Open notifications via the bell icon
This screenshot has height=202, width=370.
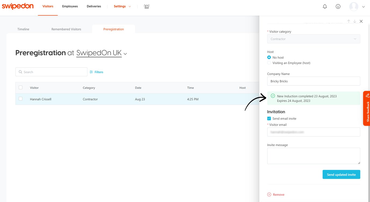point(325,6)
